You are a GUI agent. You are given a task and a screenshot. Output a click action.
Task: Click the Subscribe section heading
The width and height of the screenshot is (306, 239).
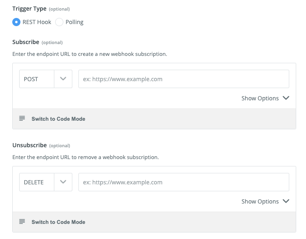(x=26, y=42)
